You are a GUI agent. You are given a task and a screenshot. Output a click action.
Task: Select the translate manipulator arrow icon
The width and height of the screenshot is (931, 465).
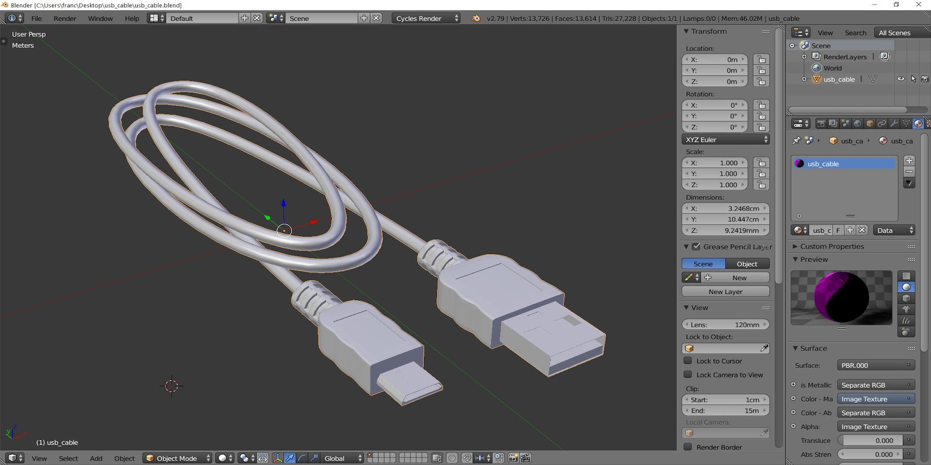tap(290, 458)
